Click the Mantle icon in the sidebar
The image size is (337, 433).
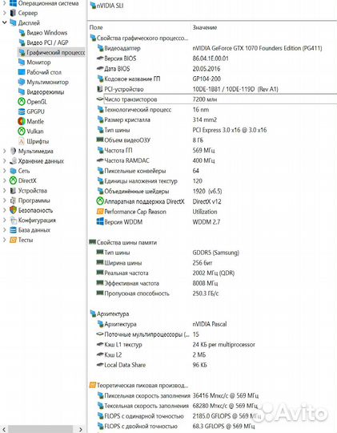coord(22,122)
